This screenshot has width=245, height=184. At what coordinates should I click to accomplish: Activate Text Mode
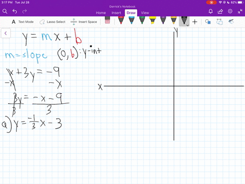(x=22, y=22)
